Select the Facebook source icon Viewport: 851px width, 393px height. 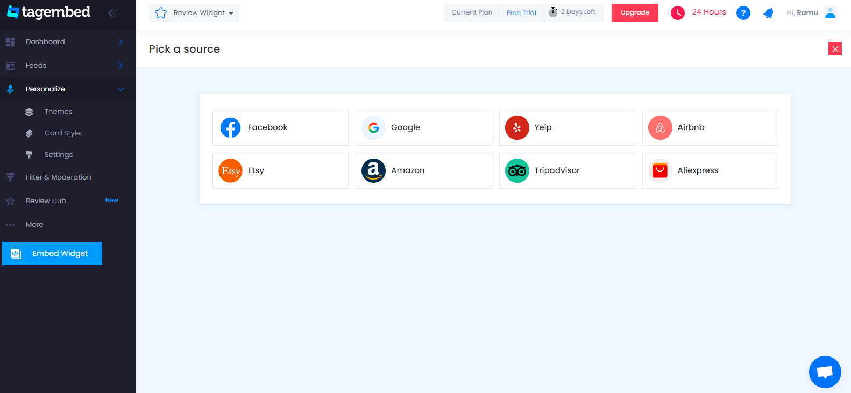pos(230,127)
